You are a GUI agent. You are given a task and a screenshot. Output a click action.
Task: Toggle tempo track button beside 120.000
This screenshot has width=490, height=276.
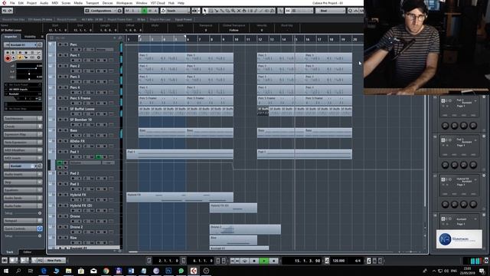[x=327, y=261]
